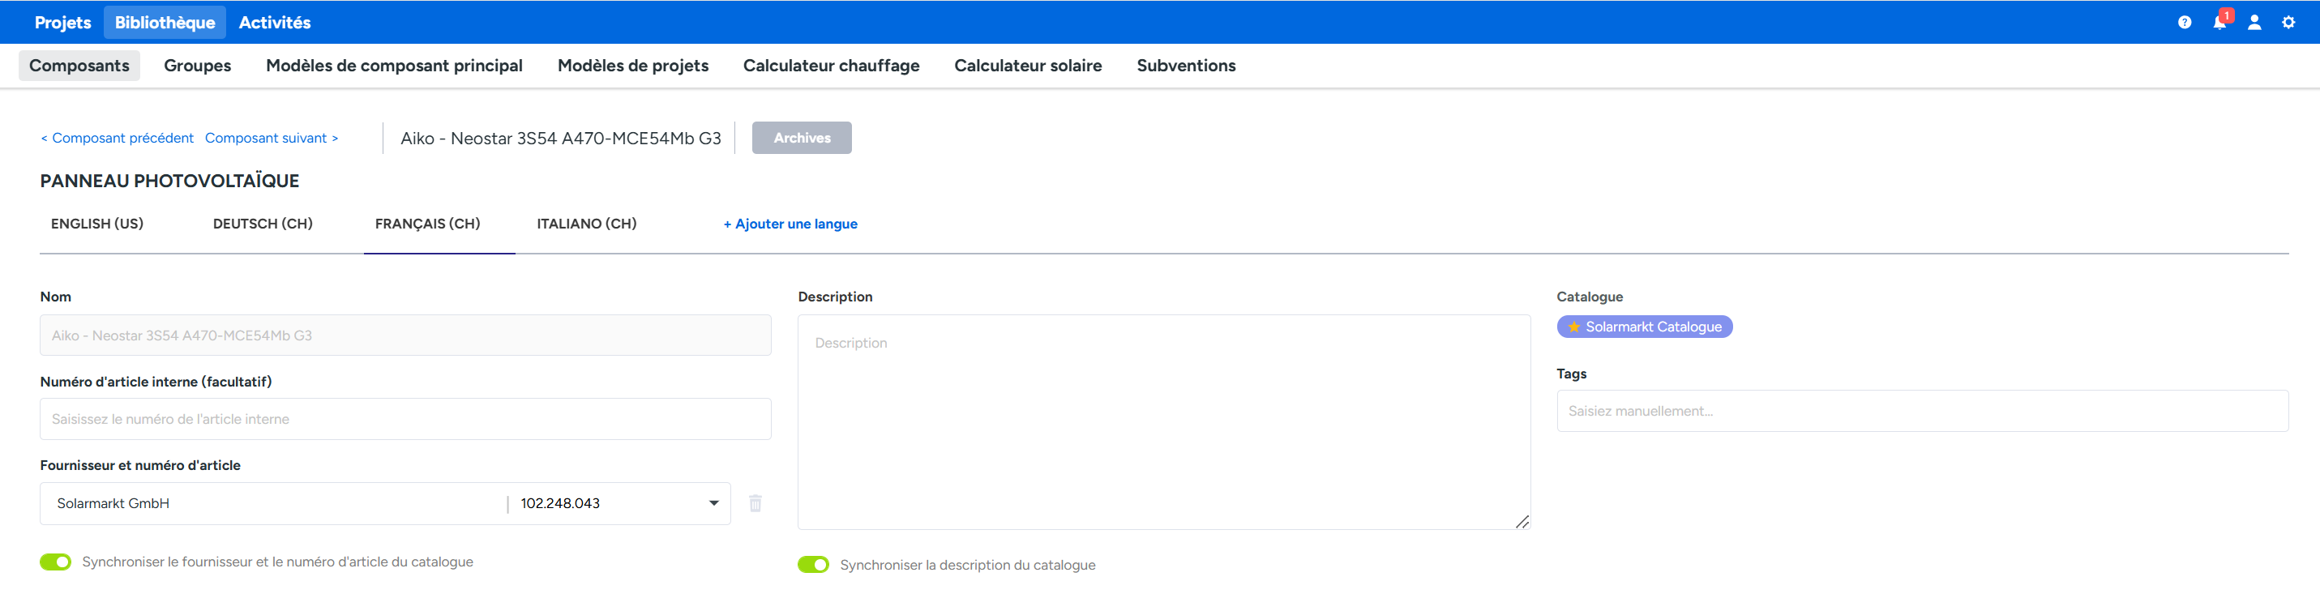Open the ENGLISH (US) language tab
The width and height of the screenshot is (2320, 611).
click(97, 224)
